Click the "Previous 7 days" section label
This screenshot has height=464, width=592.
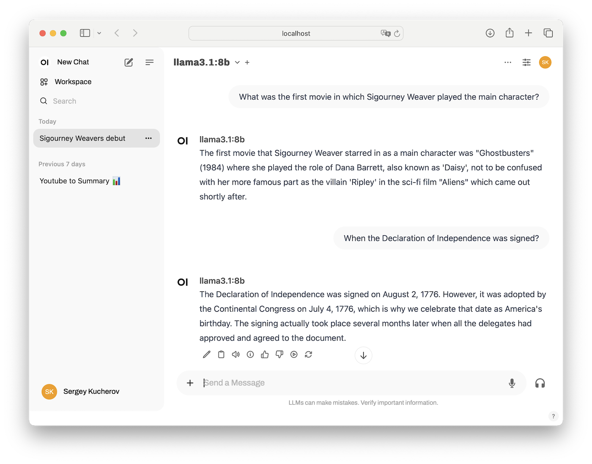(x=62, y=164)
